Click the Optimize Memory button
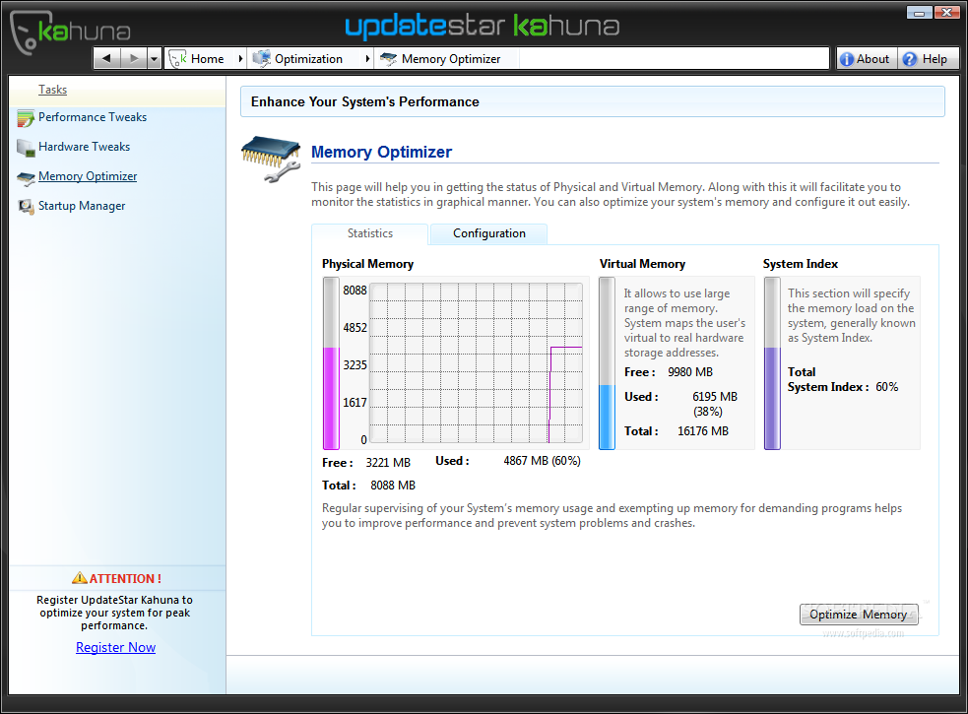The image size is (968, 714). (858, 614)
